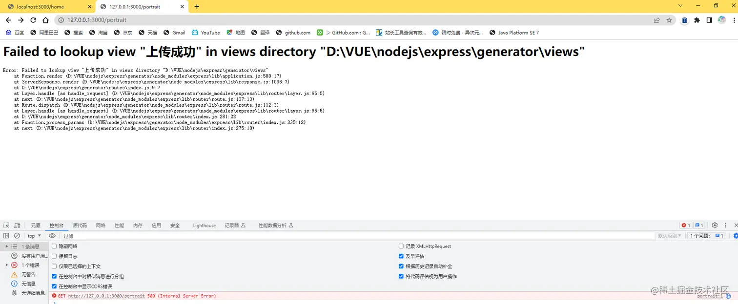
Task: Open the Java Platform SE 7 bookmark
Action: pyautogui.click(x=514, y=33)
